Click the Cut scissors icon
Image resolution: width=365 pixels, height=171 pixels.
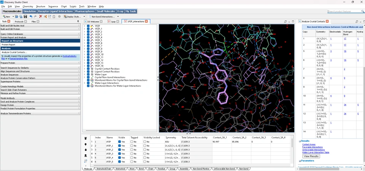[45, 17]
